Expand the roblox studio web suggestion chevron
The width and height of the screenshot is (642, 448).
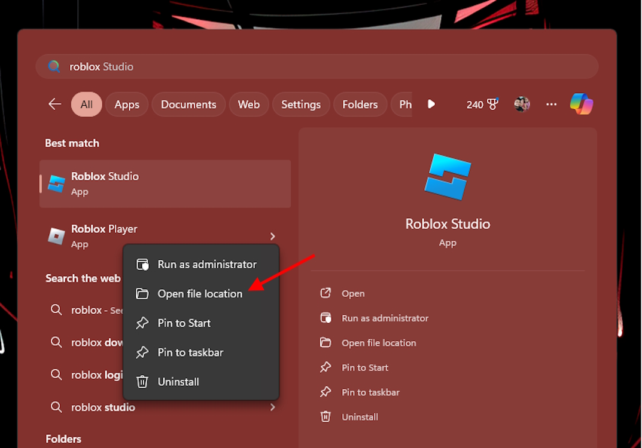coord(273,407)
